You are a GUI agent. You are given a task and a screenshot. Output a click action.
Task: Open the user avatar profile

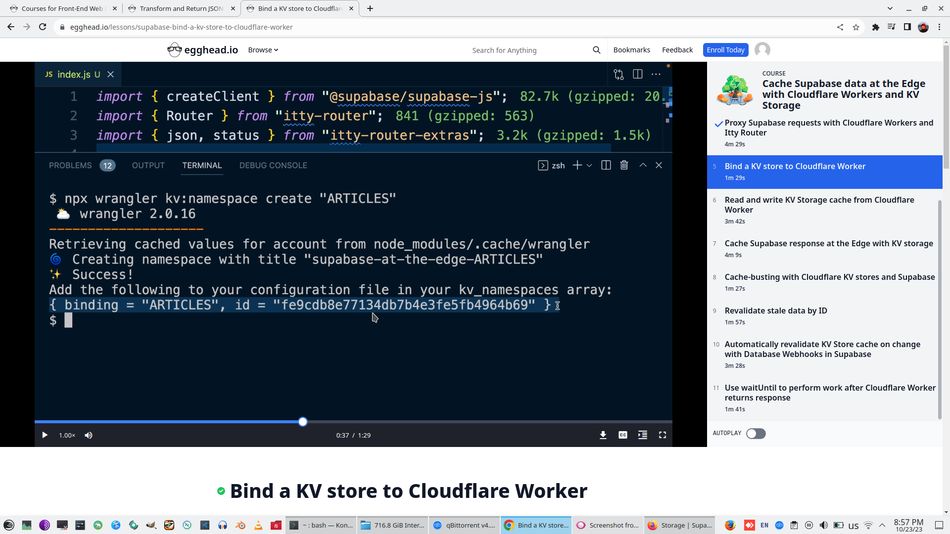tap(762, 50)
